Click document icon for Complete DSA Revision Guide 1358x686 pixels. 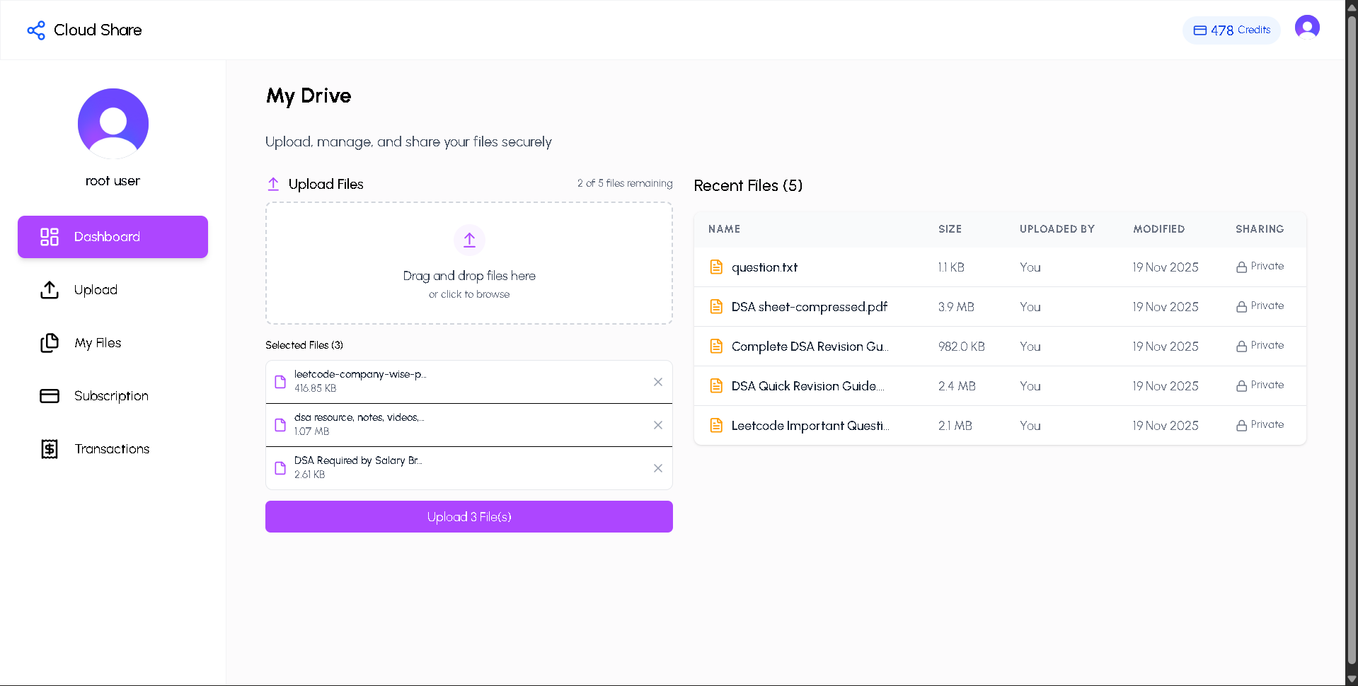(716, 347)
